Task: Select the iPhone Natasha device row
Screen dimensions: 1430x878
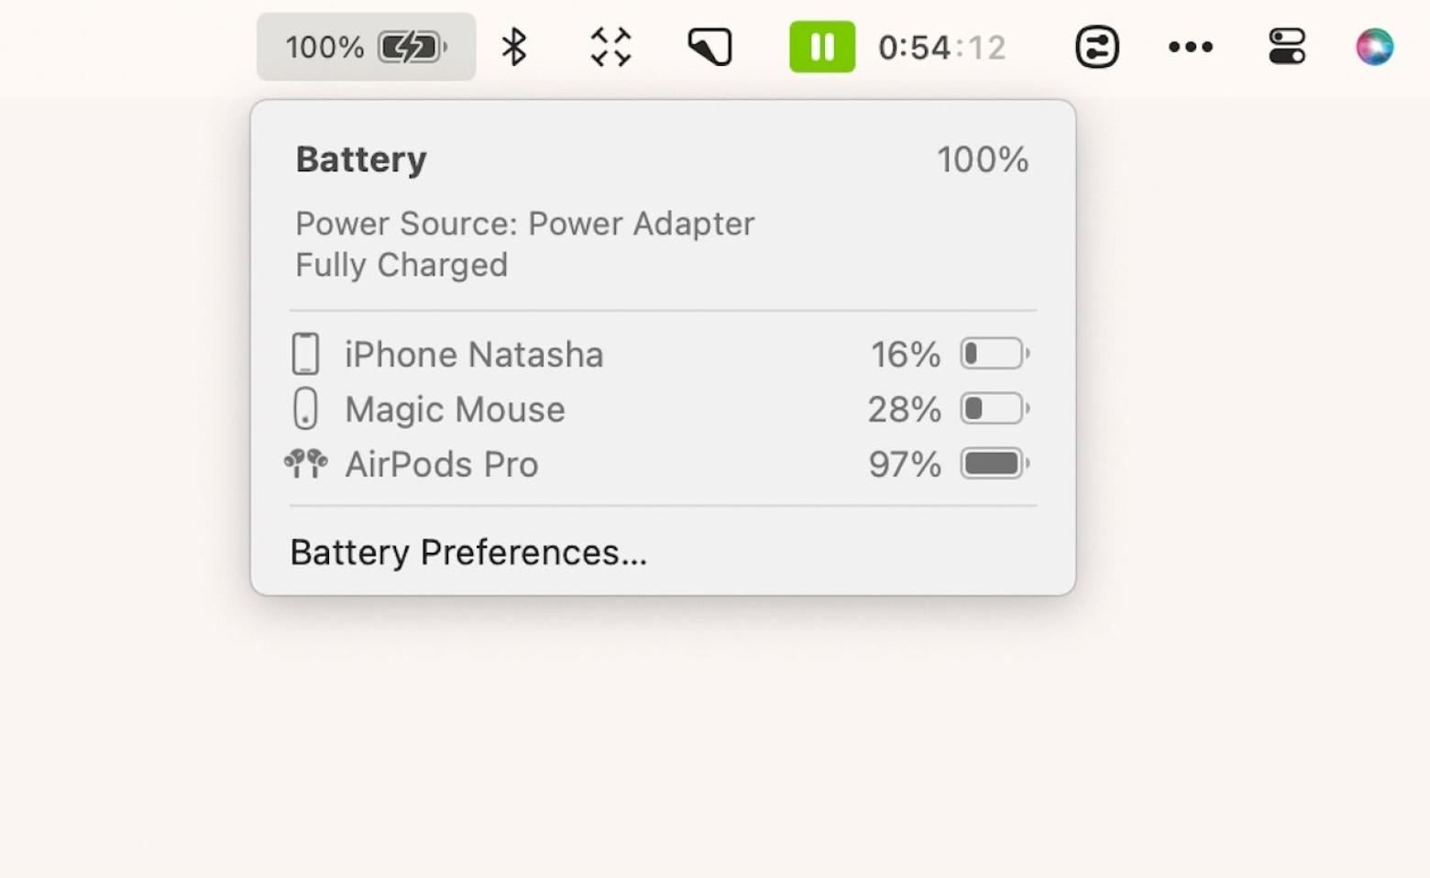Action: (662, 355)
